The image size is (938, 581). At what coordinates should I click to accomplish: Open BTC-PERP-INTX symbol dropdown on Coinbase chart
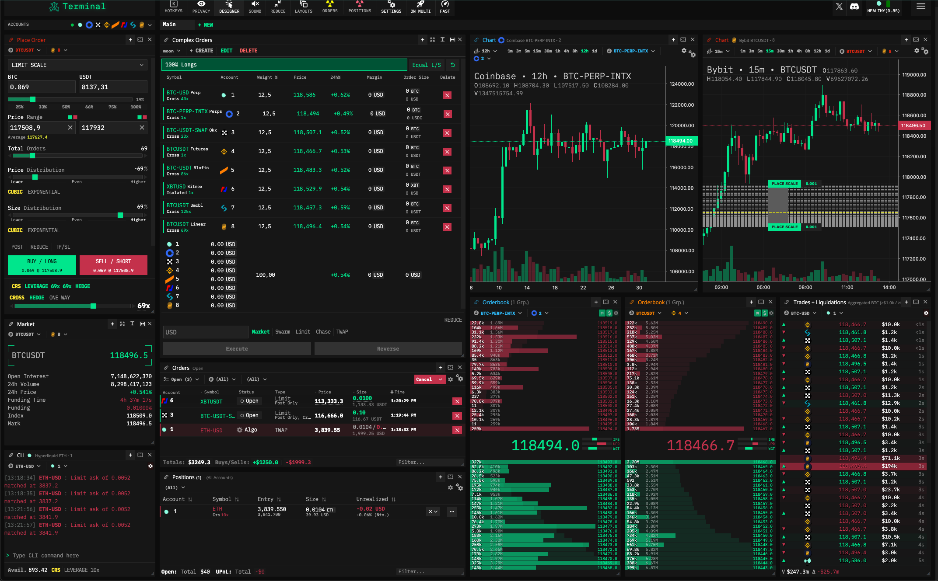click(630, 51)
